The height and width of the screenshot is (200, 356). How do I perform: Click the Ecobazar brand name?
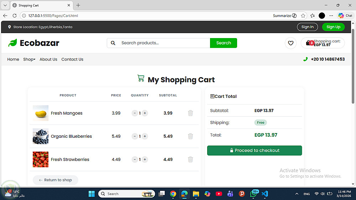[x=40, y=43]
